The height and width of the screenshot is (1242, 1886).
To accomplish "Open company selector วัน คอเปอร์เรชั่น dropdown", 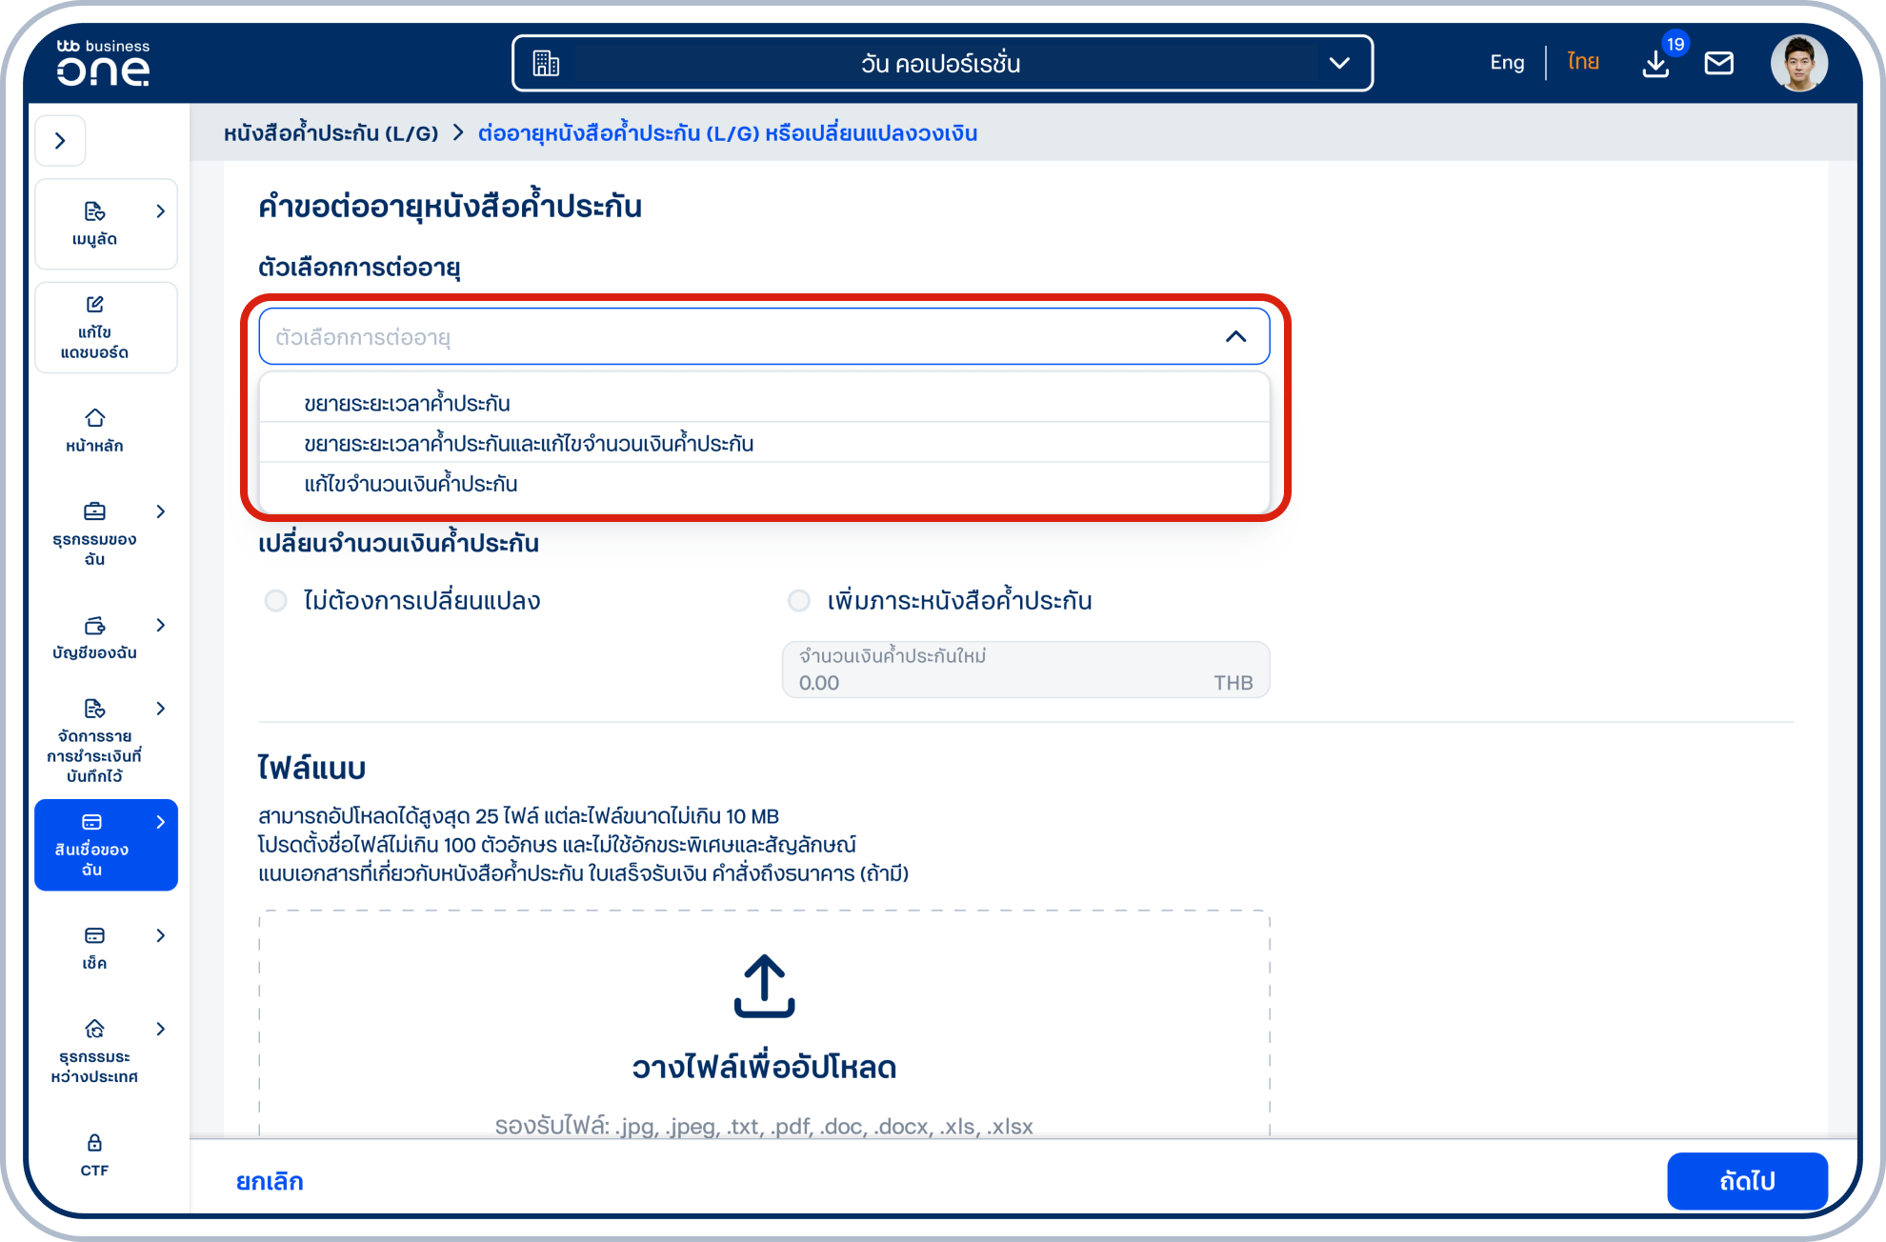I will (x=942, y=64).
